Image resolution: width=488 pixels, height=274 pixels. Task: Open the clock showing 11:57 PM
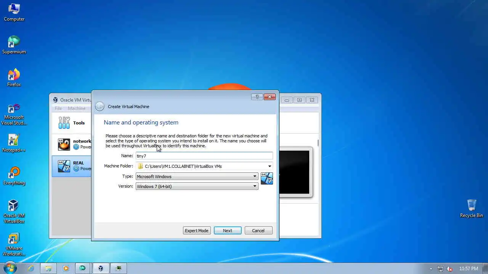click(x=469, y=269)
